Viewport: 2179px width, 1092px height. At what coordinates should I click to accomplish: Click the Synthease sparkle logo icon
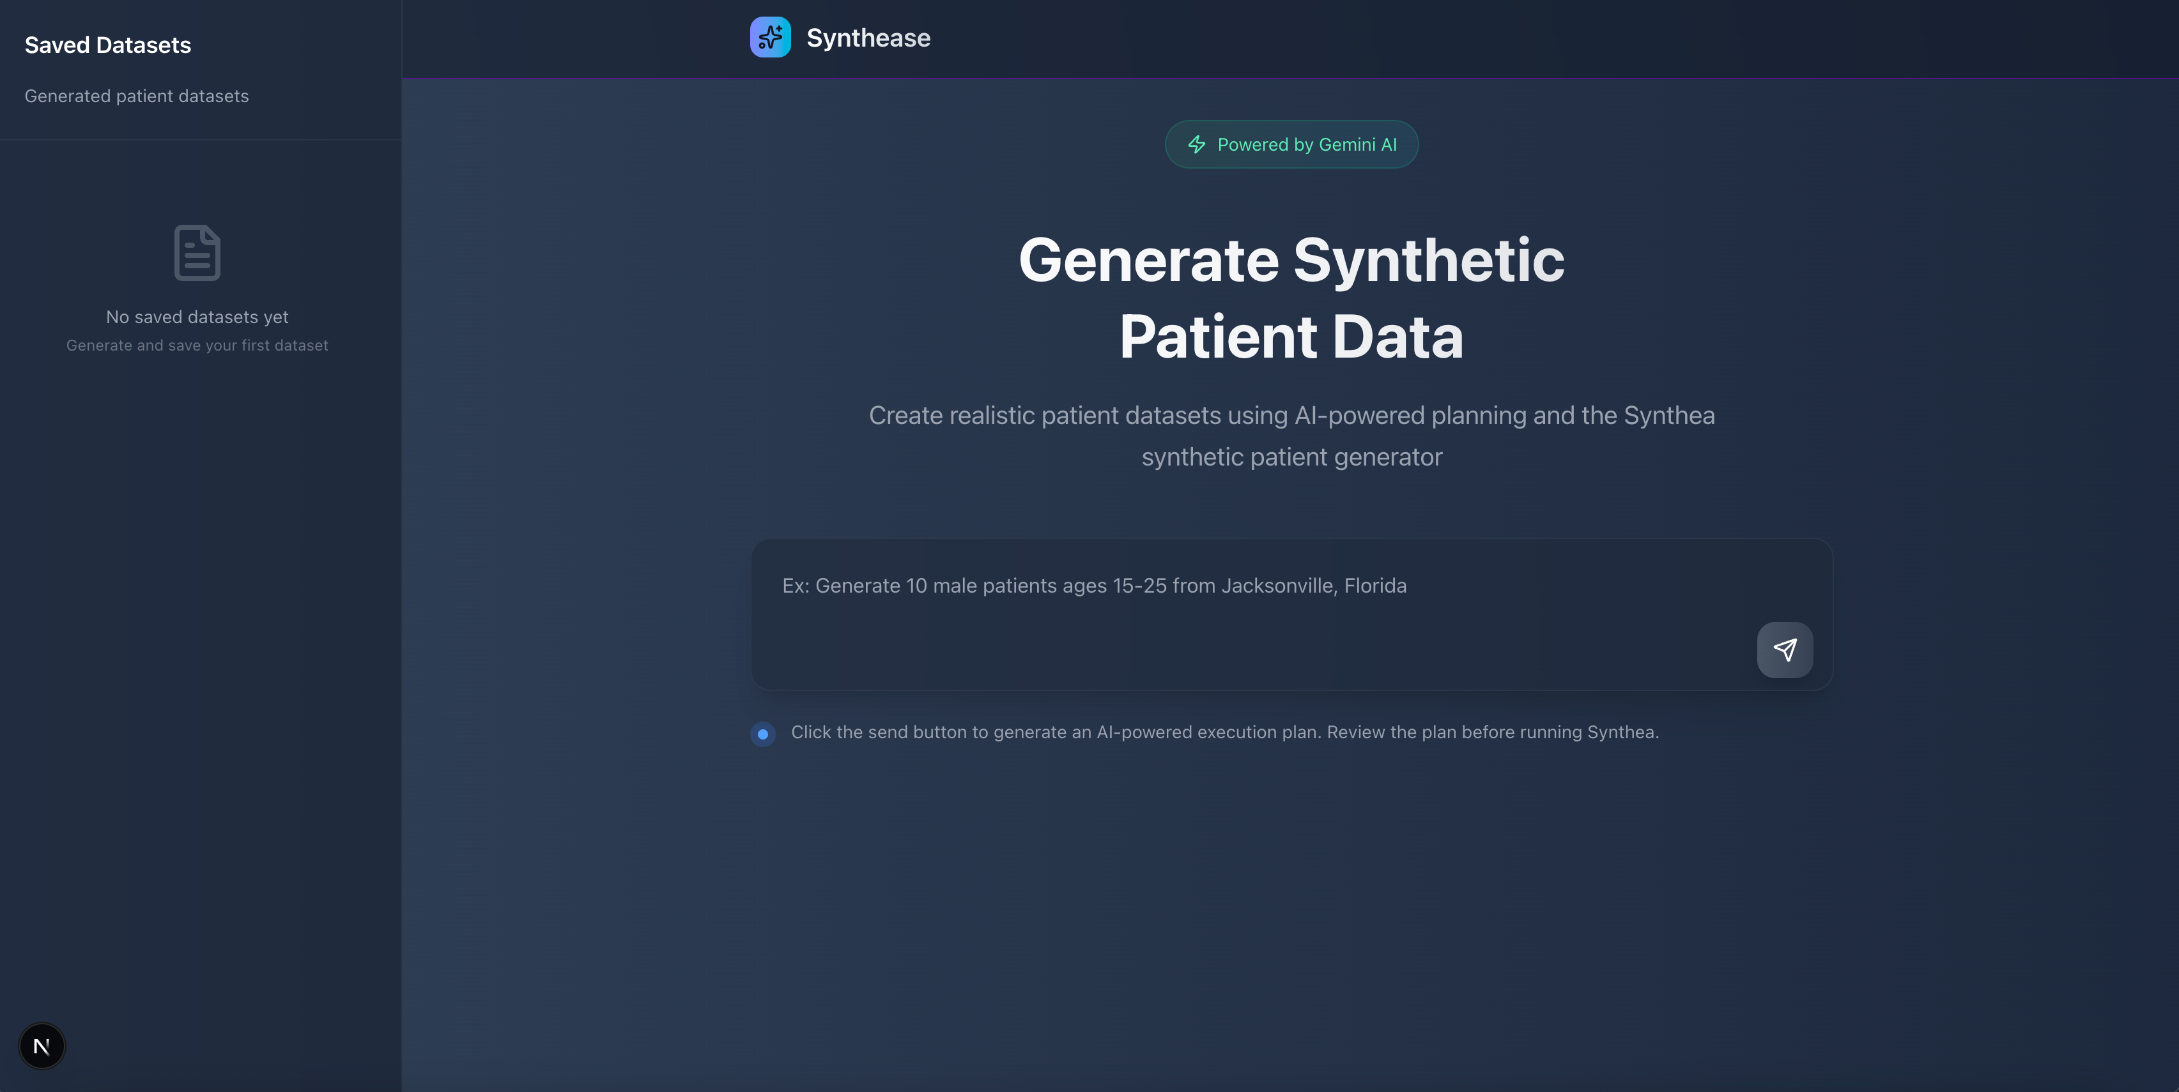point(770,37)
